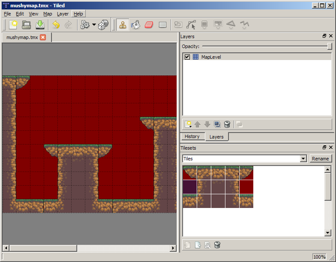Pick the bottom-right grass tile in tileset
336x262 pixels.
[x=246, y=201]
